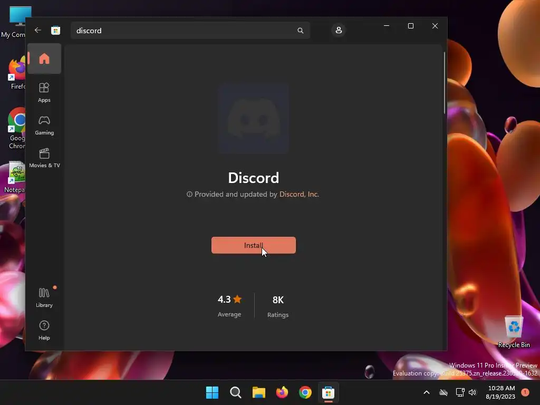This screenshot has height=405, width=540.
Task: Click the Discord app logo thumbnail
Action: [x=254, y=119]
